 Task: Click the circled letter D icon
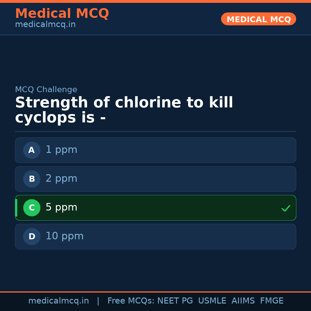tap(32, 236)
